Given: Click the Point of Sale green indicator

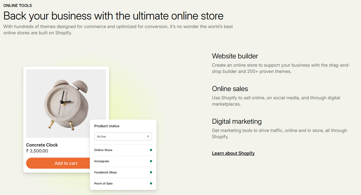Looking at the screenshot, I should coord(151,183).
